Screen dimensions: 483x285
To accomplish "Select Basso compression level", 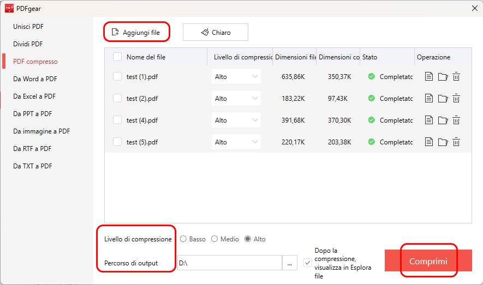I will 183,239.
